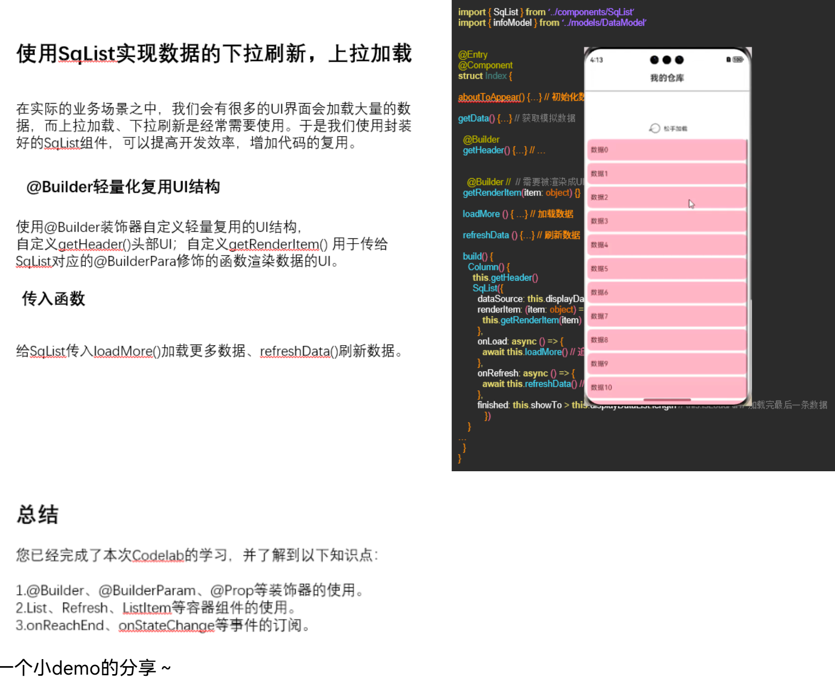Open the Codelab underlined link
Viewport: 835px width, 687px height.
158,556
